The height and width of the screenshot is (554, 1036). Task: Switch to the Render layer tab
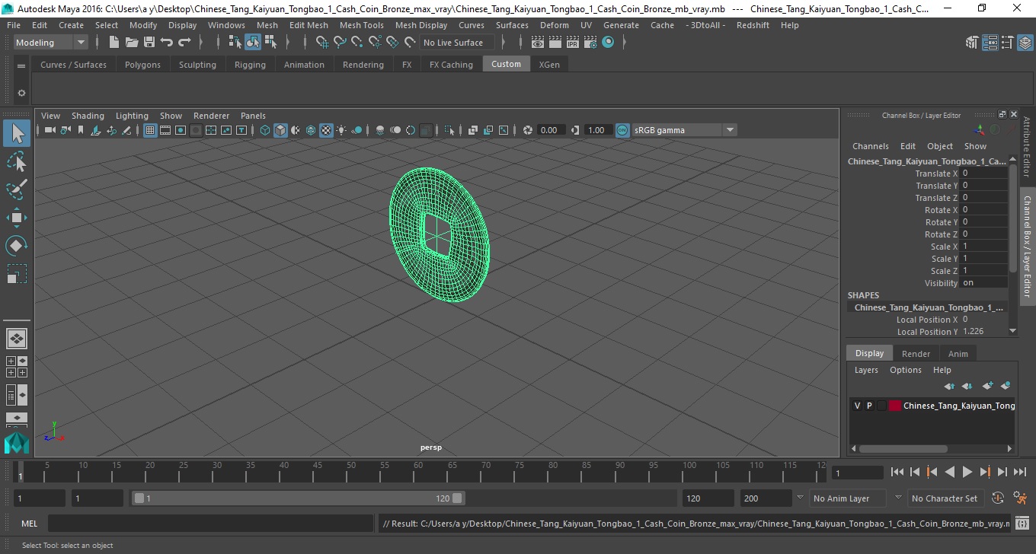(916, 354)
